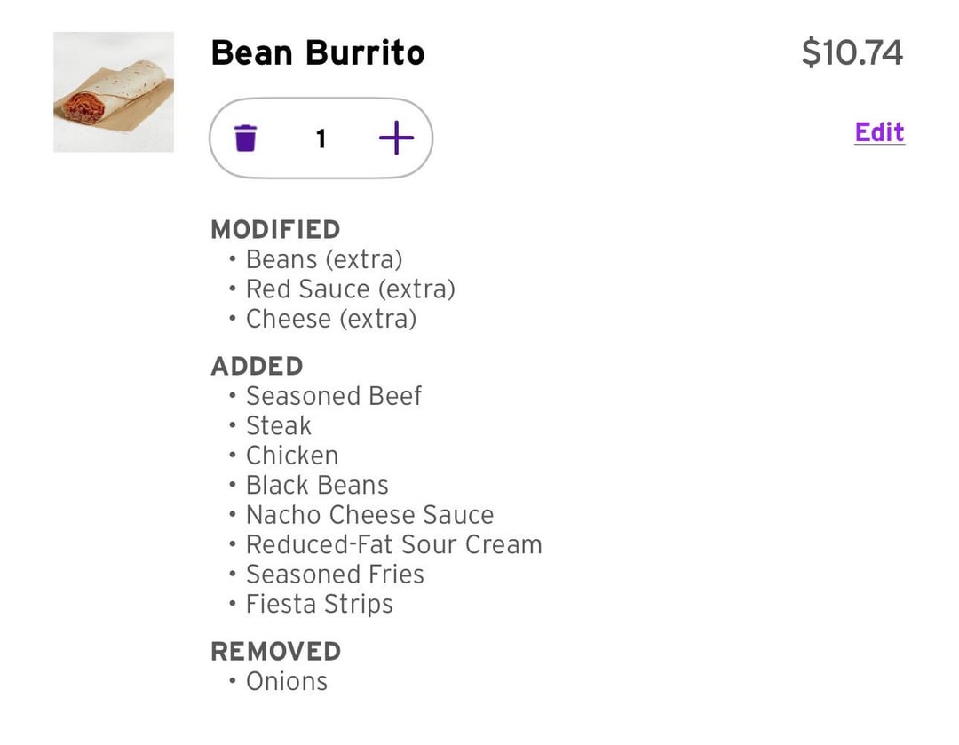The image size is (959, 745).
Task: Select the Bean Burrito item title
Action: click(318, 53)
